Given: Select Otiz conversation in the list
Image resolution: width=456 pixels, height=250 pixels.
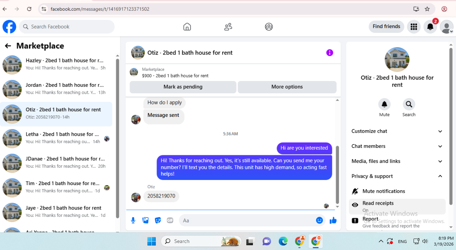Looking at the screenshot, I should coord(56,114).
